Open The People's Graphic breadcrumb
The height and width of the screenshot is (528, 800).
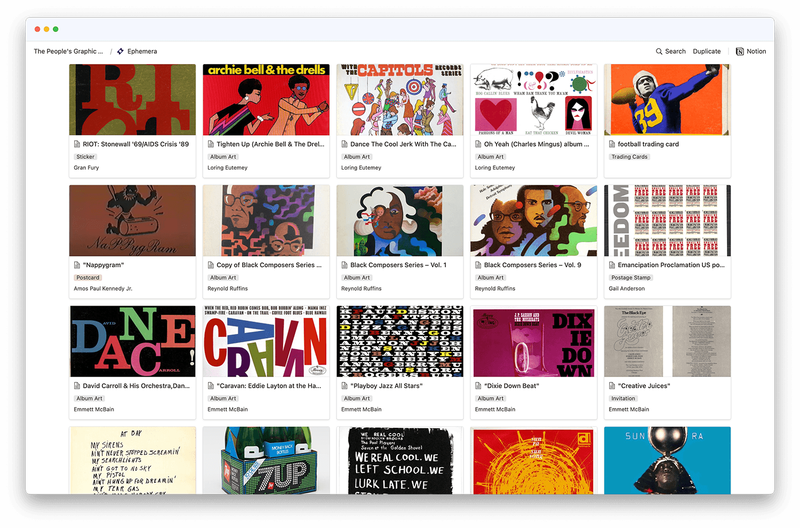click(x=68, y=52)
